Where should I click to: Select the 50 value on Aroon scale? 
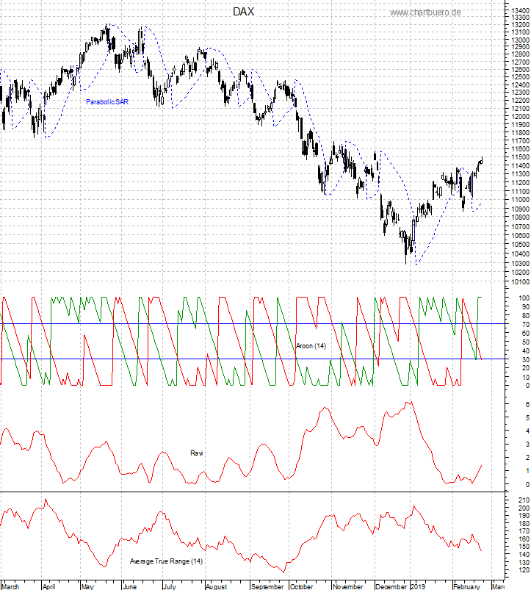click(526, 342)
